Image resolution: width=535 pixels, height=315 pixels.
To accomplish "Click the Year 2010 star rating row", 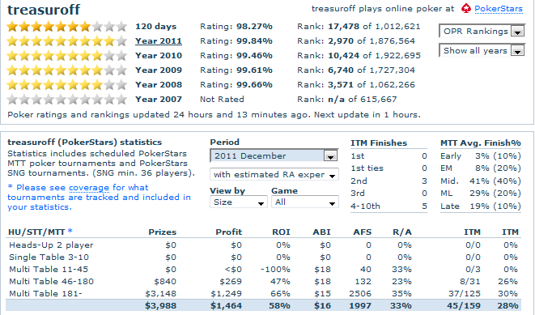I will (67, 55).
